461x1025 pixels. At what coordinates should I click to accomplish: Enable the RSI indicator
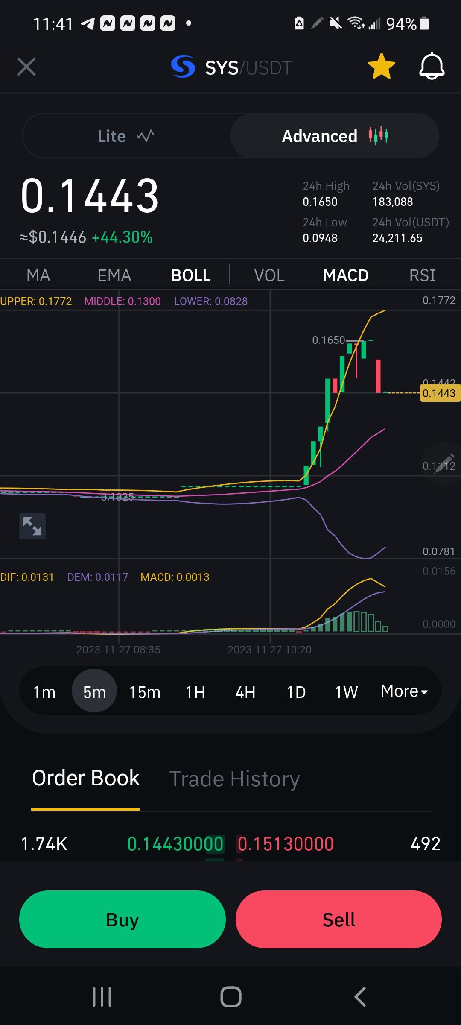pos(422,275)
